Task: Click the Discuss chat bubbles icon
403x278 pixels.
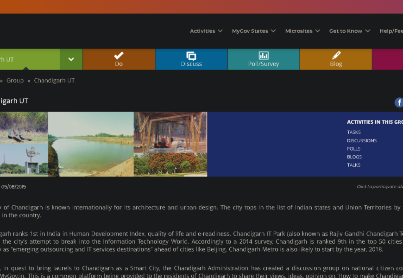Action: [191, 56]
